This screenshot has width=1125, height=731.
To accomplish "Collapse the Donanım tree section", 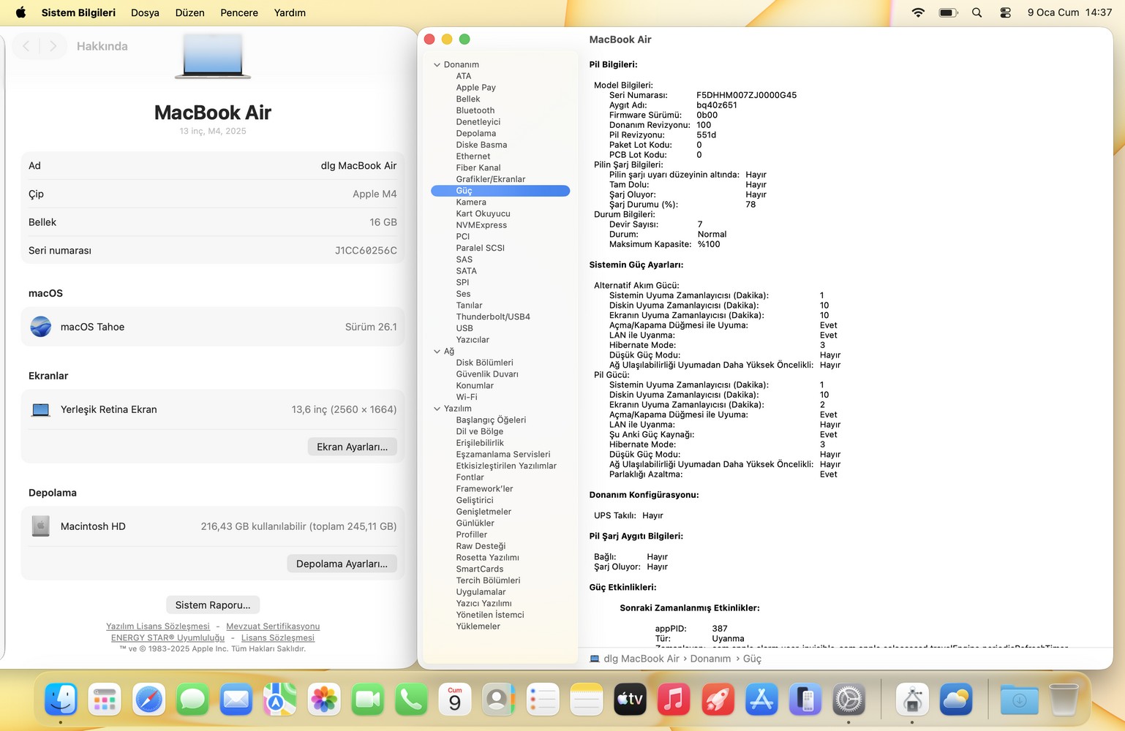I will [x=437, y=65].
